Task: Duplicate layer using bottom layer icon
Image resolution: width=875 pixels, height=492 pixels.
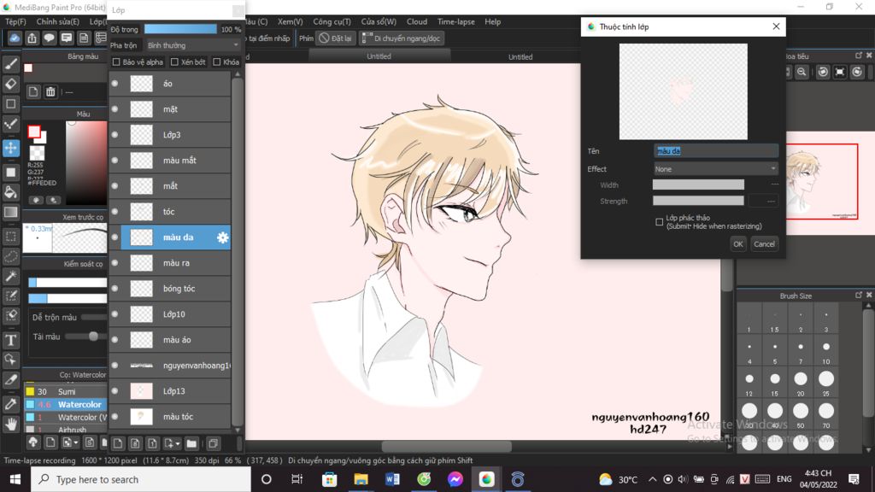Action: point(213,443)
